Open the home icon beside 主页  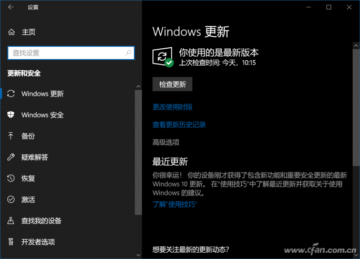coord(12,32)
